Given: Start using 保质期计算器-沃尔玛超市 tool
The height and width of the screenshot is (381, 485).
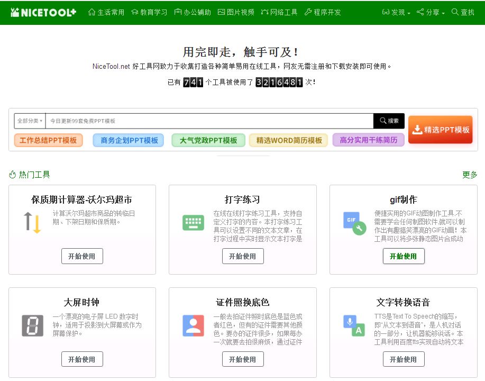Looking at the screenshot, I should [x=82, y=256].
